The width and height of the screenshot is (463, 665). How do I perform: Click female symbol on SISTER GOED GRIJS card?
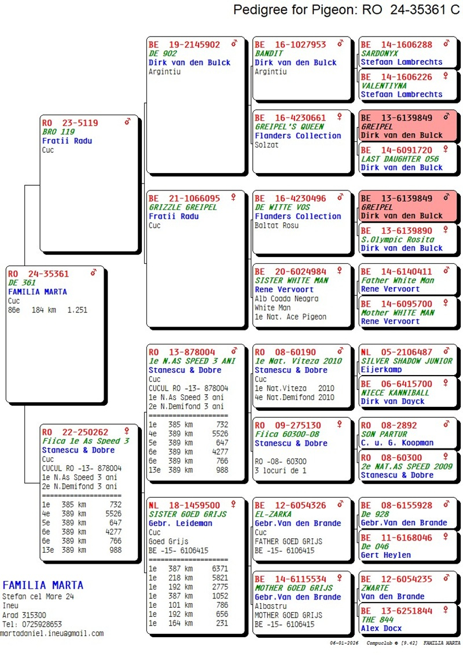(234, 504)
